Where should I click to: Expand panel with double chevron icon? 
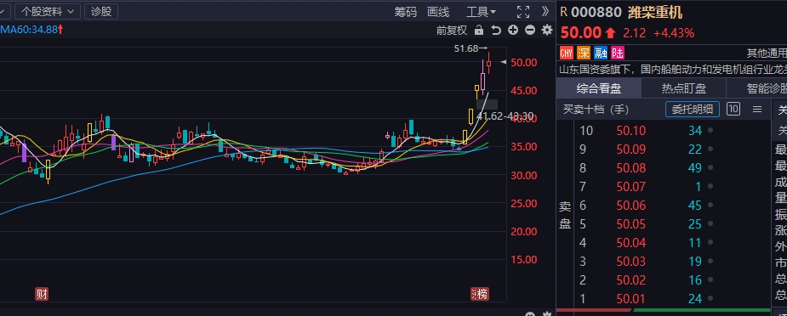pyautogui.click(x=545, y=12)
